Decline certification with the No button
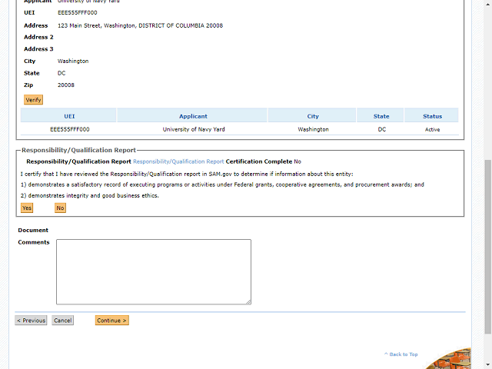This screenshot has width=492, height=369. pos(60,208)
